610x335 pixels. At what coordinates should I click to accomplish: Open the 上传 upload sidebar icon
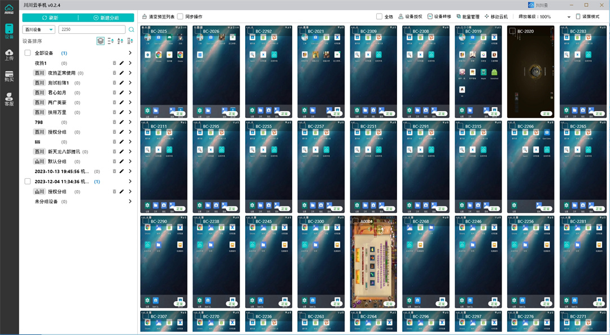click(9, 54)
